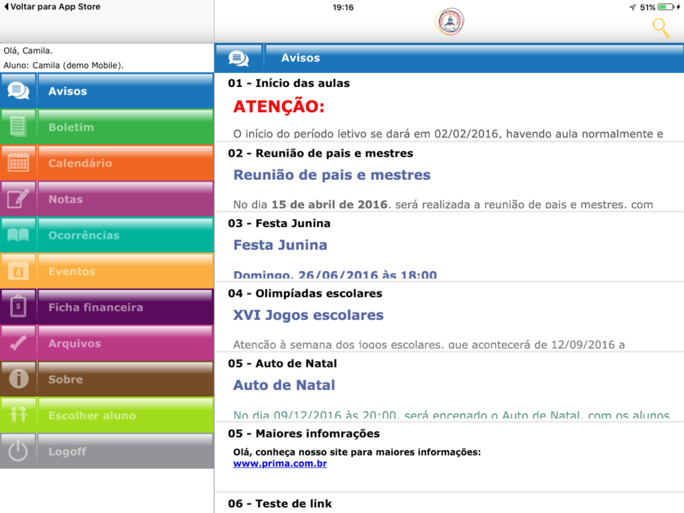684x513 pixels.
Task: Click the Arquivos checkmark icon
Action: [18, 343]
